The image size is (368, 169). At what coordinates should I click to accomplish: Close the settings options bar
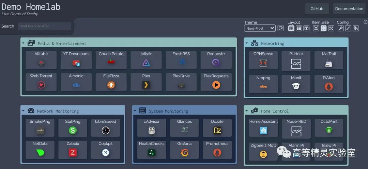(365, 22)
